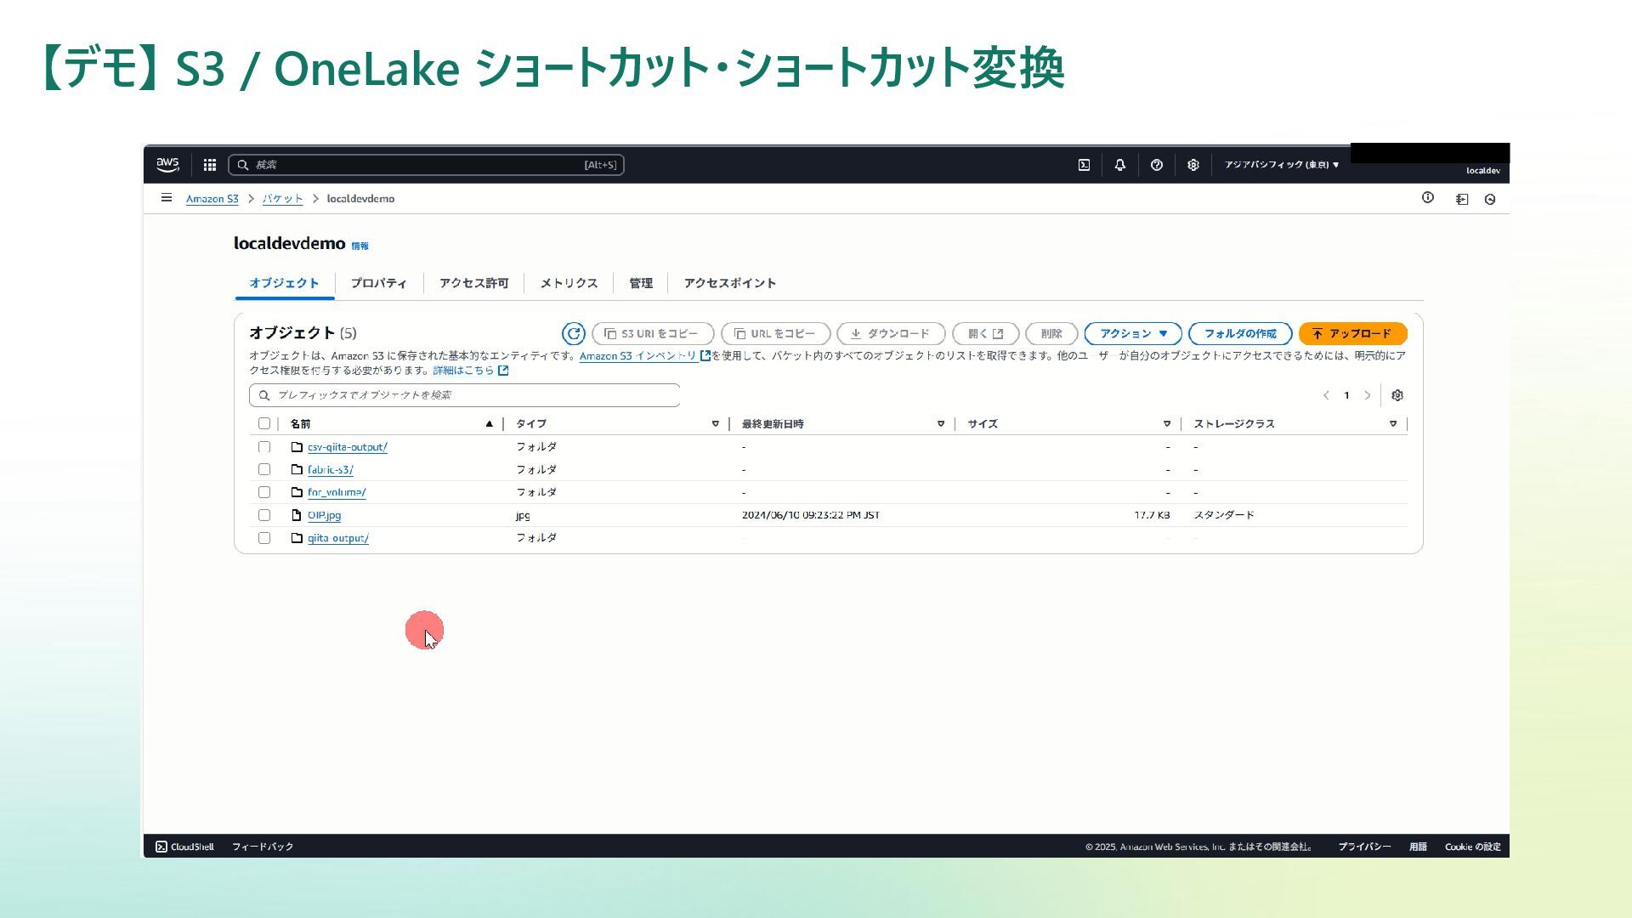Open the アジアパシフィック (東京) region selector
The width and height of the screenshot is (1632, 918).
[1281, 165]
